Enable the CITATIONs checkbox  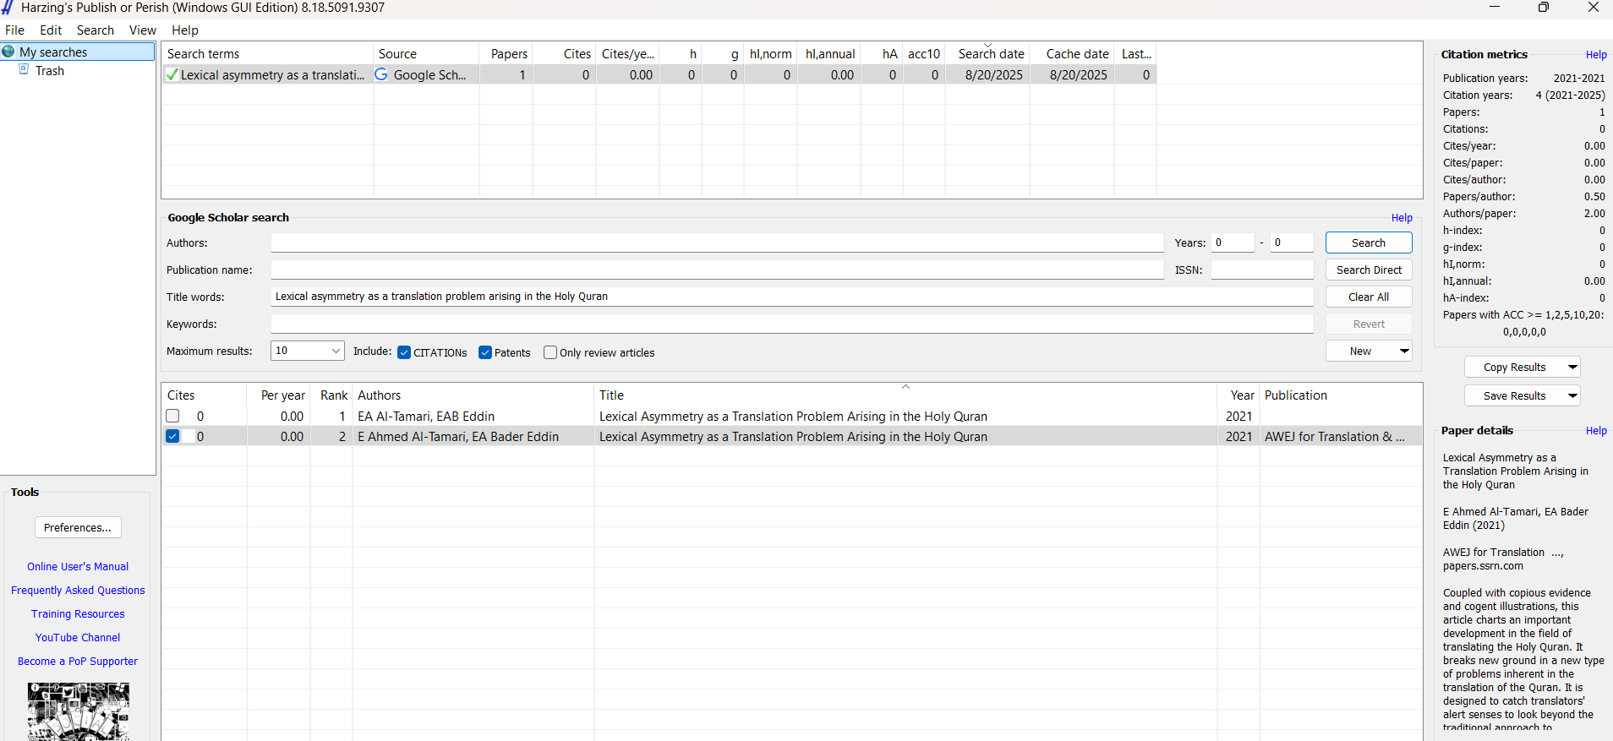point(404,352)
